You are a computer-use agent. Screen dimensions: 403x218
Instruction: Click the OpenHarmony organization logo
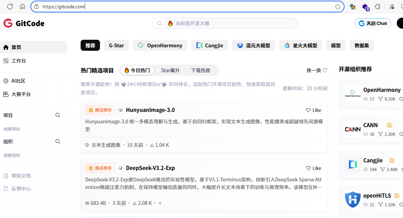(x=352, y=94)
